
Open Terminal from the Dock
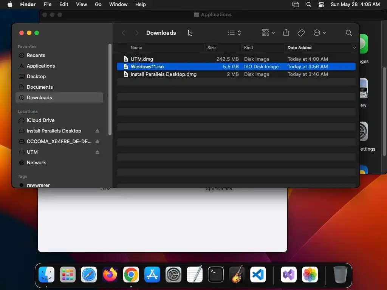pos(216,275)
